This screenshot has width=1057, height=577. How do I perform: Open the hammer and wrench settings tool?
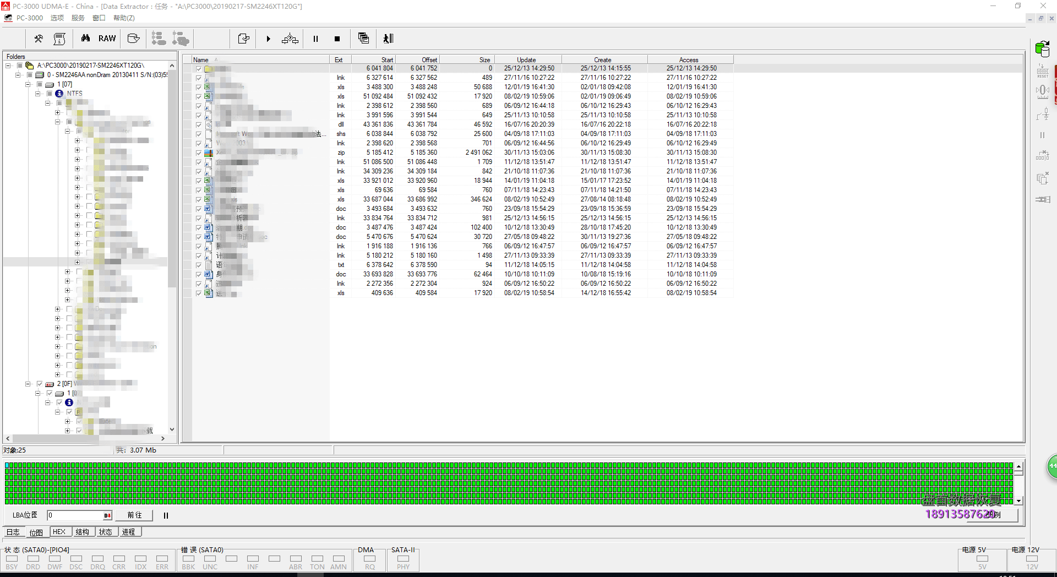(39, 39)
